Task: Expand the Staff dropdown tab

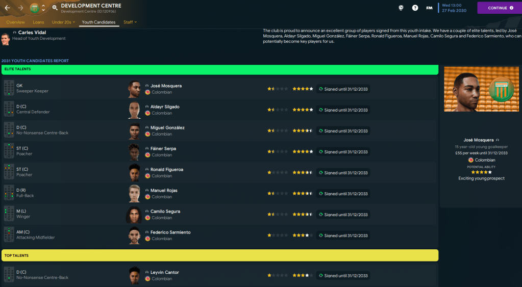Action: [x=130, y=22]
